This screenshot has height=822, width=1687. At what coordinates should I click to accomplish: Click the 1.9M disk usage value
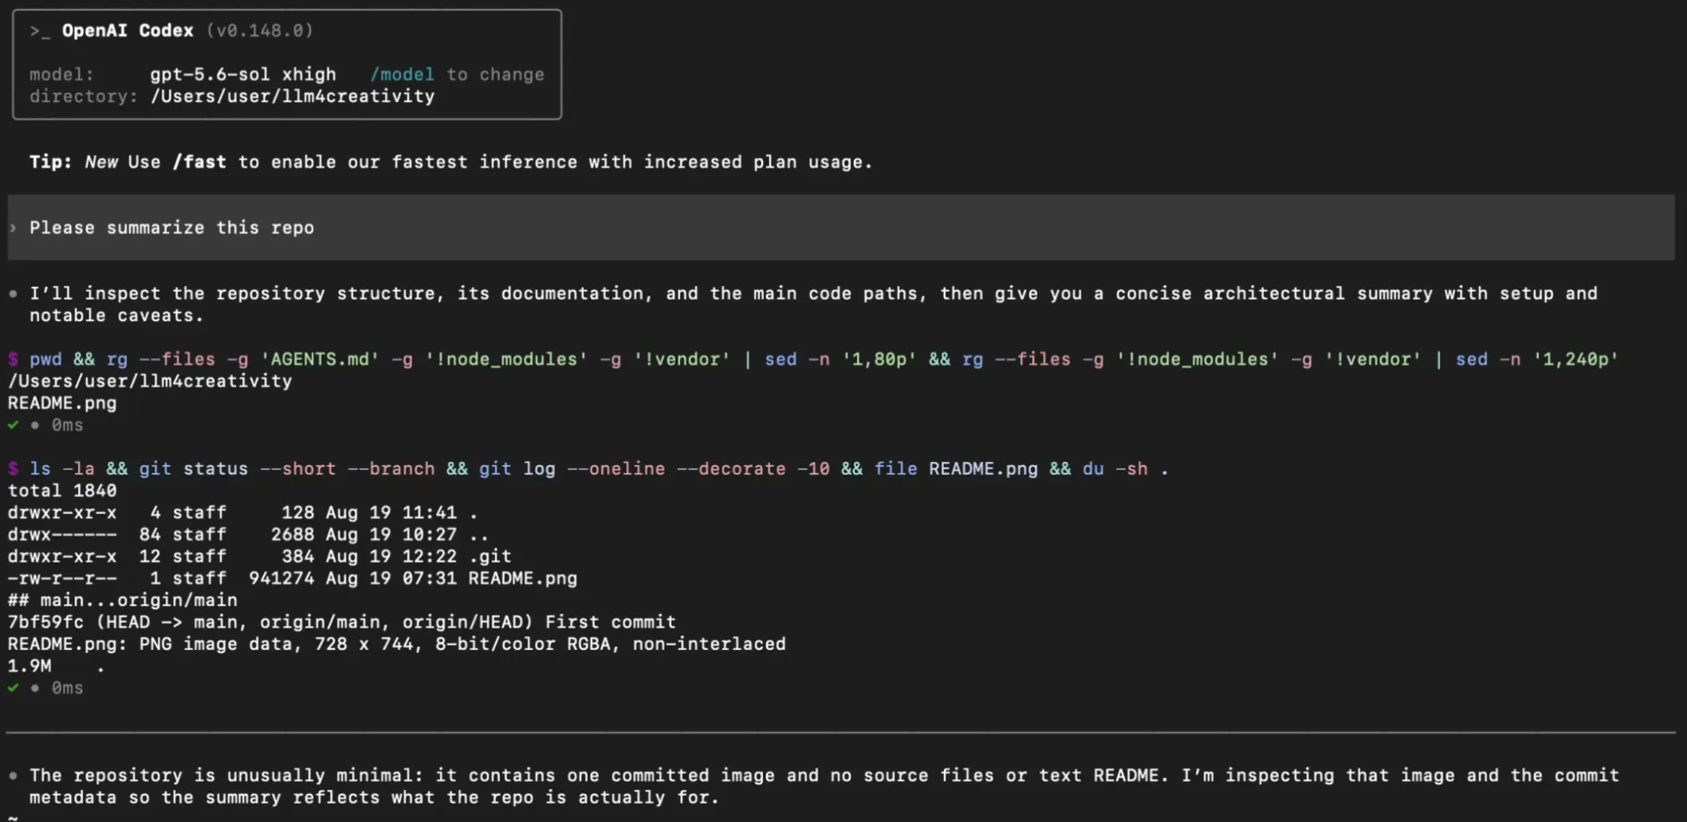tap(29, 666)
